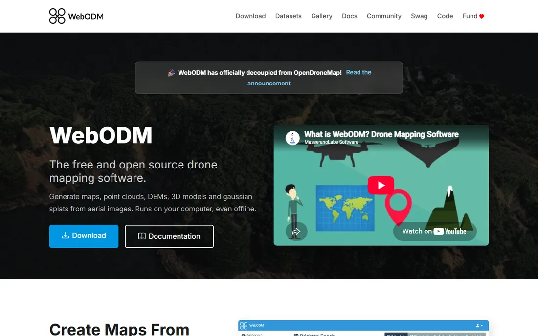This screenshot has height=336, width=538.
Task: Open the Datasets nav item
Action: (288, 16)
